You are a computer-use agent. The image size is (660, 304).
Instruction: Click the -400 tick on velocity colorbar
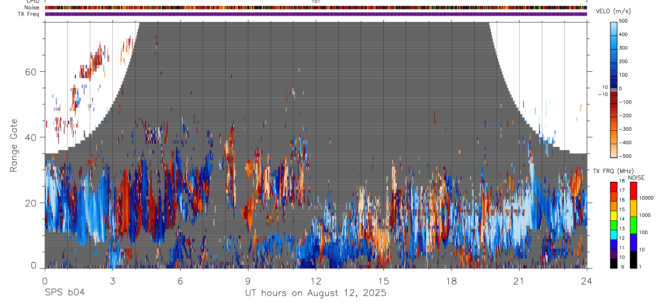(x=626, y=143)
